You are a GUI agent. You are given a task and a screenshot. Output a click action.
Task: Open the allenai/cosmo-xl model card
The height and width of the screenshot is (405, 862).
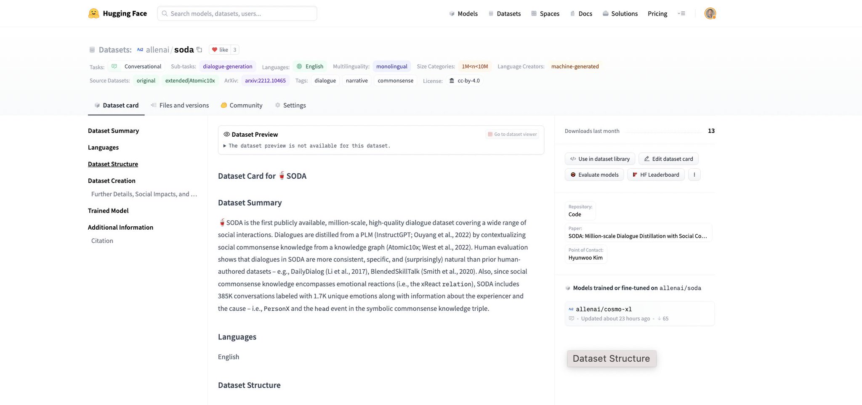pyautogui.click(x=639, y=313)
